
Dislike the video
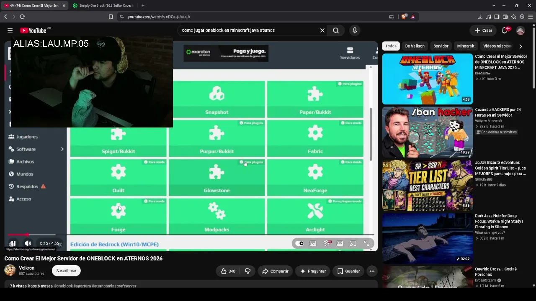(x=247, y=271)
